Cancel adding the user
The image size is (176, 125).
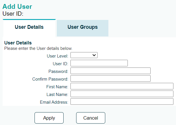[x=91, y=118]
